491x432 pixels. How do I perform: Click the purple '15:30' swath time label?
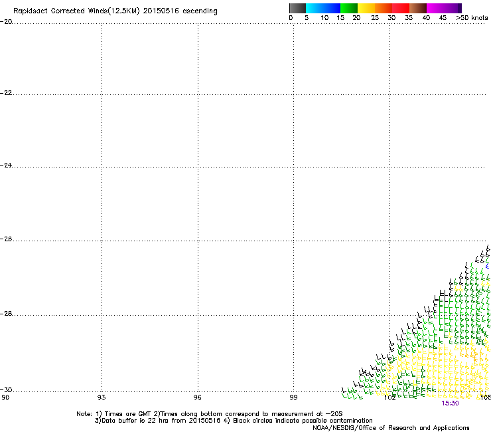click(450, 403)
